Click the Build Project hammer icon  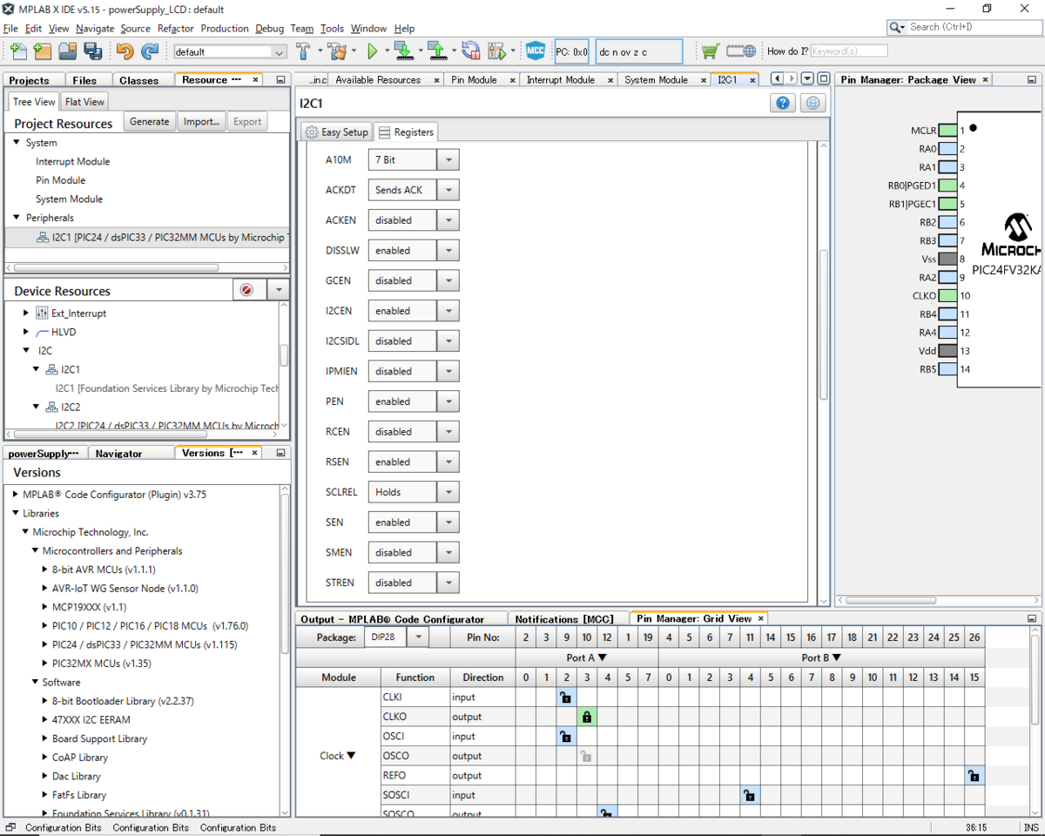303,51
